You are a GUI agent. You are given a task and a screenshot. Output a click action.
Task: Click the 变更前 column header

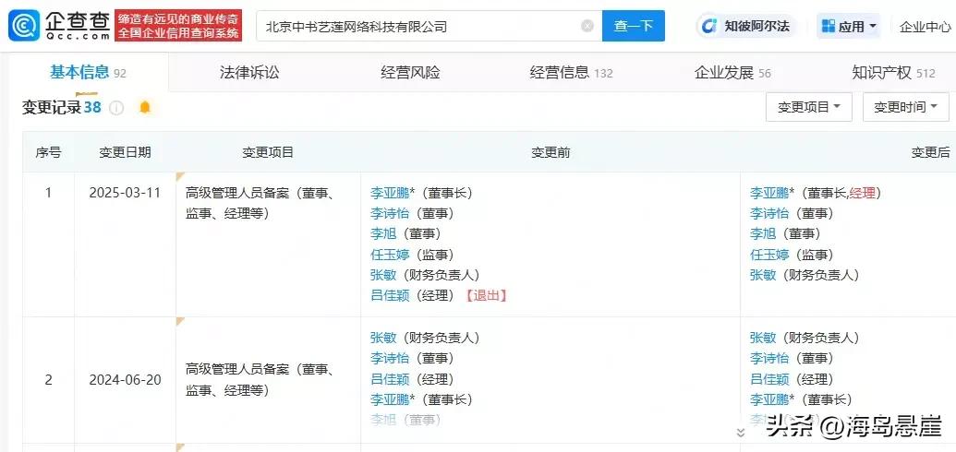551,152
